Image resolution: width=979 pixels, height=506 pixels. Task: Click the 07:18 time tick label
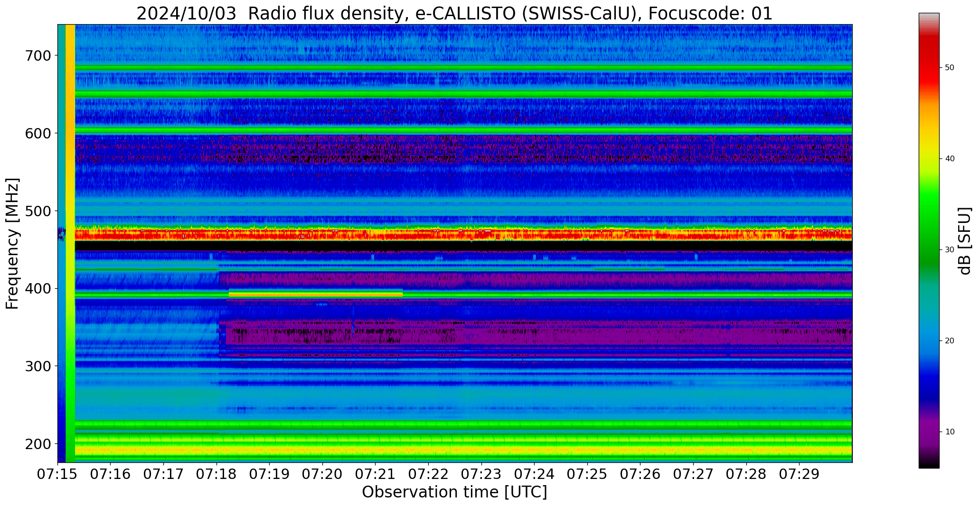217,474
